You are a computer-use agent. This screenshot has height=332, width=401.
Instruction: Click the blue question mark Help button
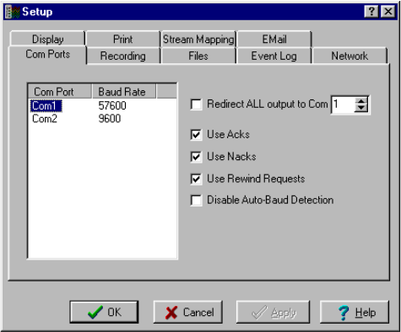click(x=355, y=312)
